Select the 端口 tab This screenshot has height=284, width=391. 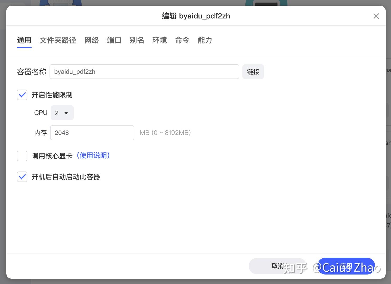click(114, 40)
